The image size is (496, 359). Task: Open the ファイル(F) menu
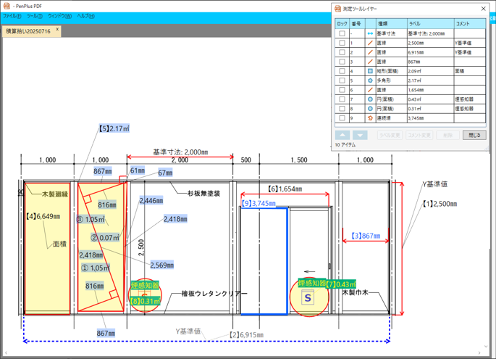[x=12, y=16]
